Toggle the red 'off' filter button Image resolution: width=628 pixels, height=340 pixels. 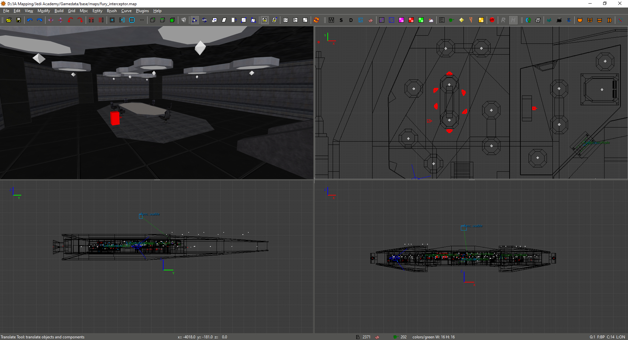[492, 20]
